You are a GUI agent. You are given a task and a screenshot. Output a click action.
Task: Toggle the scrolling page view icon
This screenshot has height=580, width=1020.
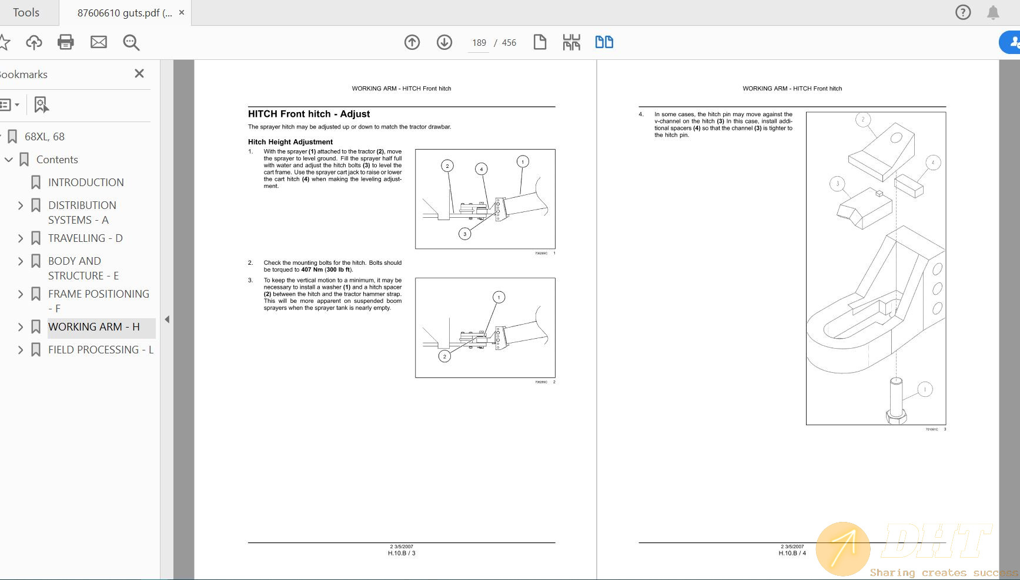click(x=571, y=42)
